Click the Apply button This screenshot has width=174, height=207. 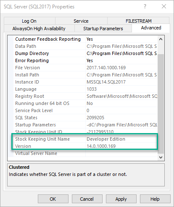(x=121, y=199)
